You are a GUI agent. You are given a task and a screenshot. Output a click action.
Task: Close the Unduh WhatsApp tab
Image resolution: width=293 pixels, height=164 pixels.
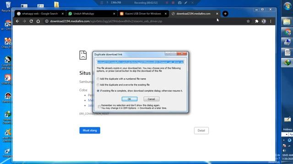pyautogui.click(x=114, y=14)
